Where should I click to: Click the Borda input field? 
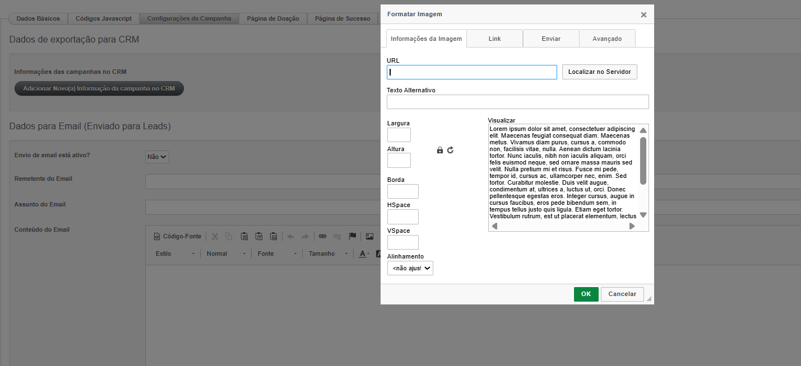coord(403,191)
